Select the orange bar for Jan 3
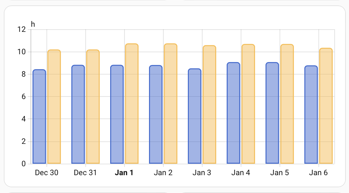 [210, 105]
